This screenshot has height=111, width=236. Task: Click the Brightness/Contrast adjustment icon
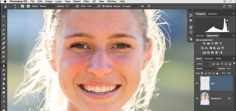pyautogui.click(x=204, y=44)
